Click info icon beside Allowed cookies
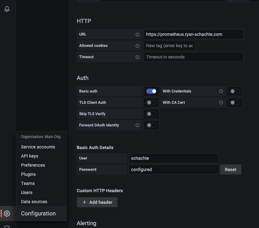 click(137, 46)
